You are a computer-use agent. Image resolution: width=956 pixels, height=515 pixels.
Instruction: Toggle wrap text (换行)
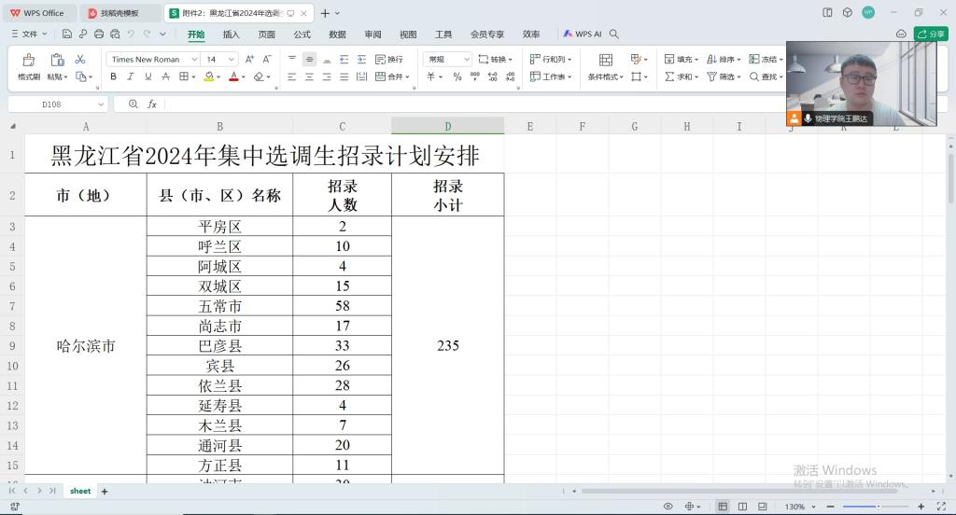[389, 59]
